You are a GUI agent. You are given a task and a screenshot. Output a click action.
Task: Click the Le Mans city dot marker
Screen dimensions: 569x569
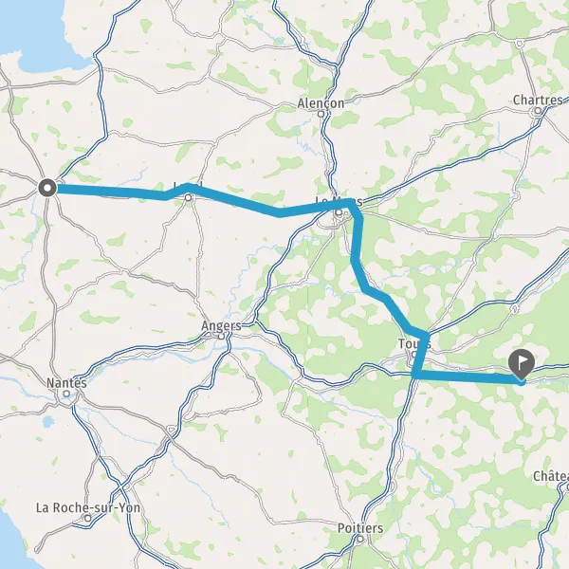(x=339, y=212)
